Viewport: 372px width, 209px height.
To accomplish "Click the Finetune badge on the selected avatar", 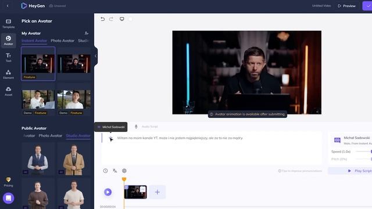I will point(30,77).
